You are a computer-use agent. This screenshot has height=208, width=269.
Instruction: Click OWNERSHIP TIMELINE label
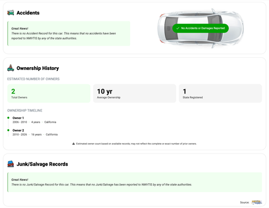coord(25,111)
